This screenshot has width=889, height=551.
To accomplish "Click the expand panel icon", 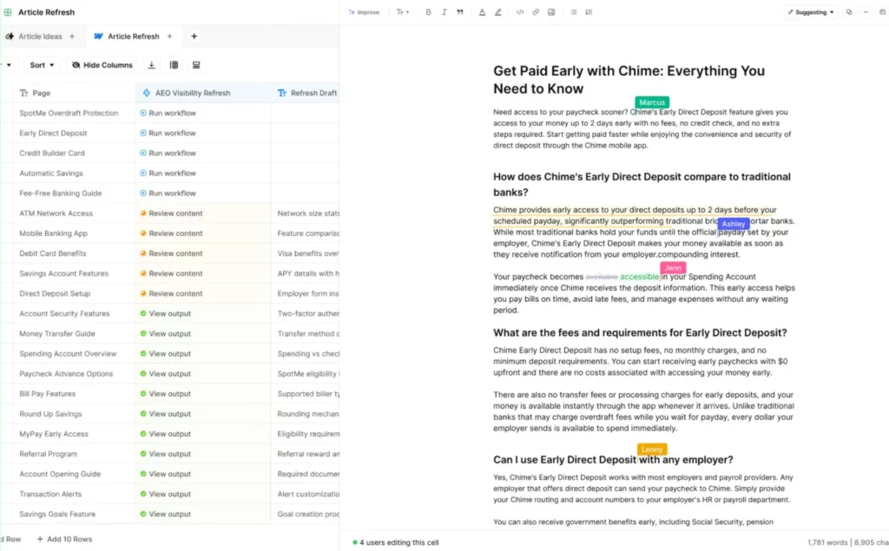I will [x=882, y=12].
